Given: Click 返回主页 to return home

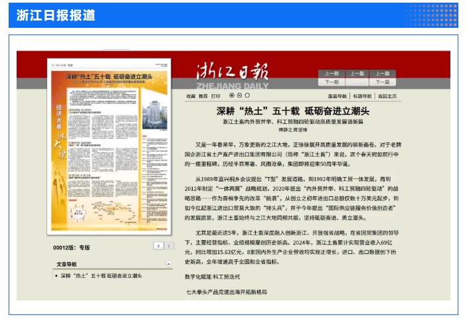Looking at the screenshot, I should pos(387,96).
